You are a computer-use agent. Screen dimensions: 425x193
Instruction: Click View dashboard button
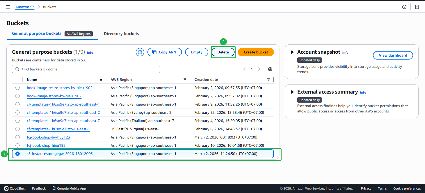pyautogui.click(x=393, y=55)
